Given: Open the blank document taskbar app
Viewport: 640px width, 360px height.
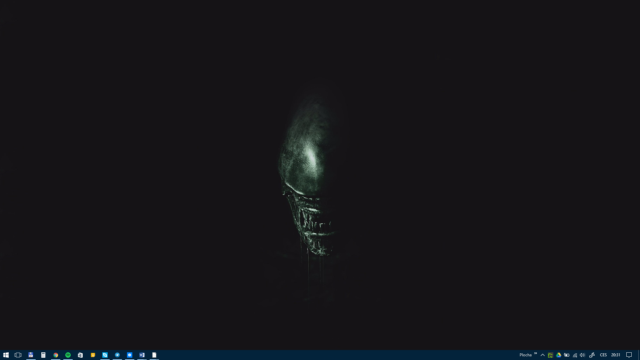Looking at the screenshot, I should [154, 355].
